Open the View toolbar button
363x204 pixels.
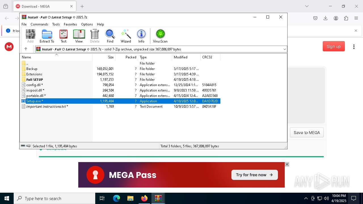pyautogui.click(x=79, y=36)
